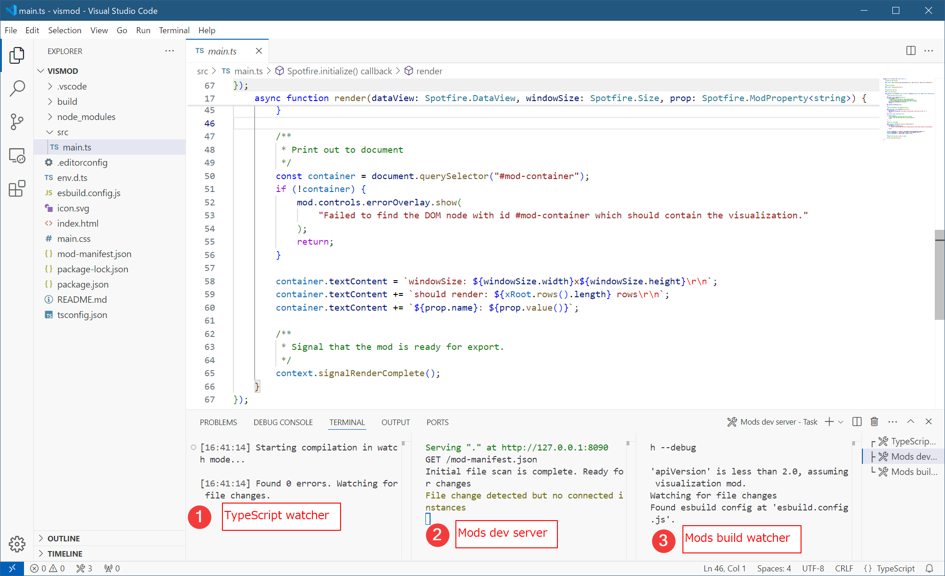Open terminal panel more actions ellipsis
This screenshot has width=945, height=576.
(893, 422)
